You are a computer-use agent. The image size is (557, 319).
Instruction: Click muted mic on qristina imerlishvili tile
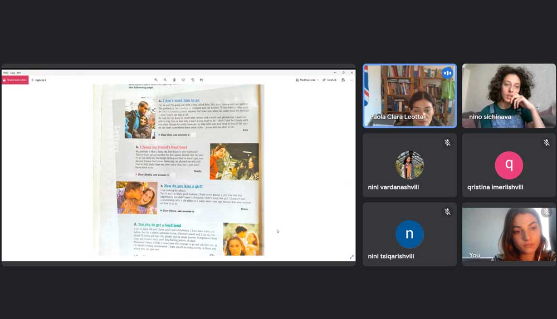coord(546,143)
